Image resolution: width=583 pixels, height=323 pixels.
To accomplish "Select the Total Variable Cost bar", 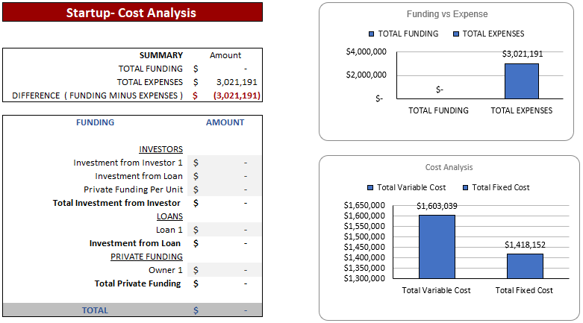I will (x=437, y=246).
